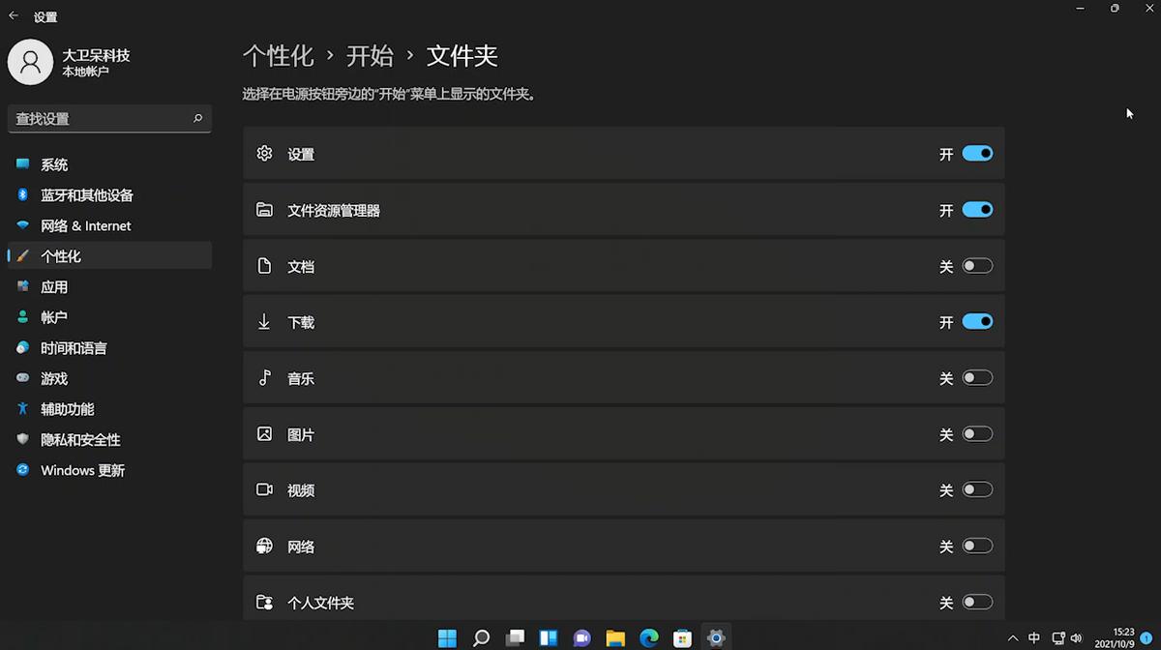Click the Search icon in the taskbar
The height and width of the screenshot is (650, 1161).
point(481,637)
